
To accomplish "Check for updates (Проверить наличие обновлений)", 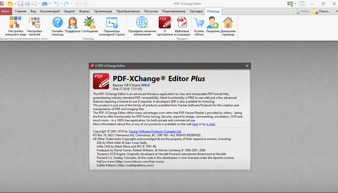I will (142, 26).
